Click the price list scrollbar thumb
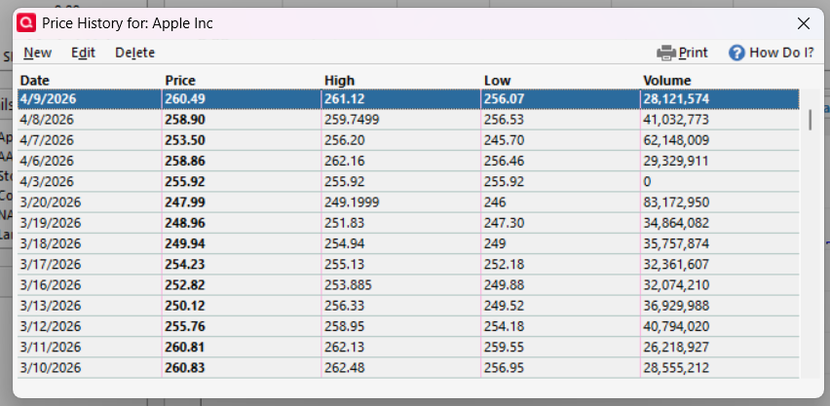The width and height of the screenshot is (830, 406). coord(810,120)
